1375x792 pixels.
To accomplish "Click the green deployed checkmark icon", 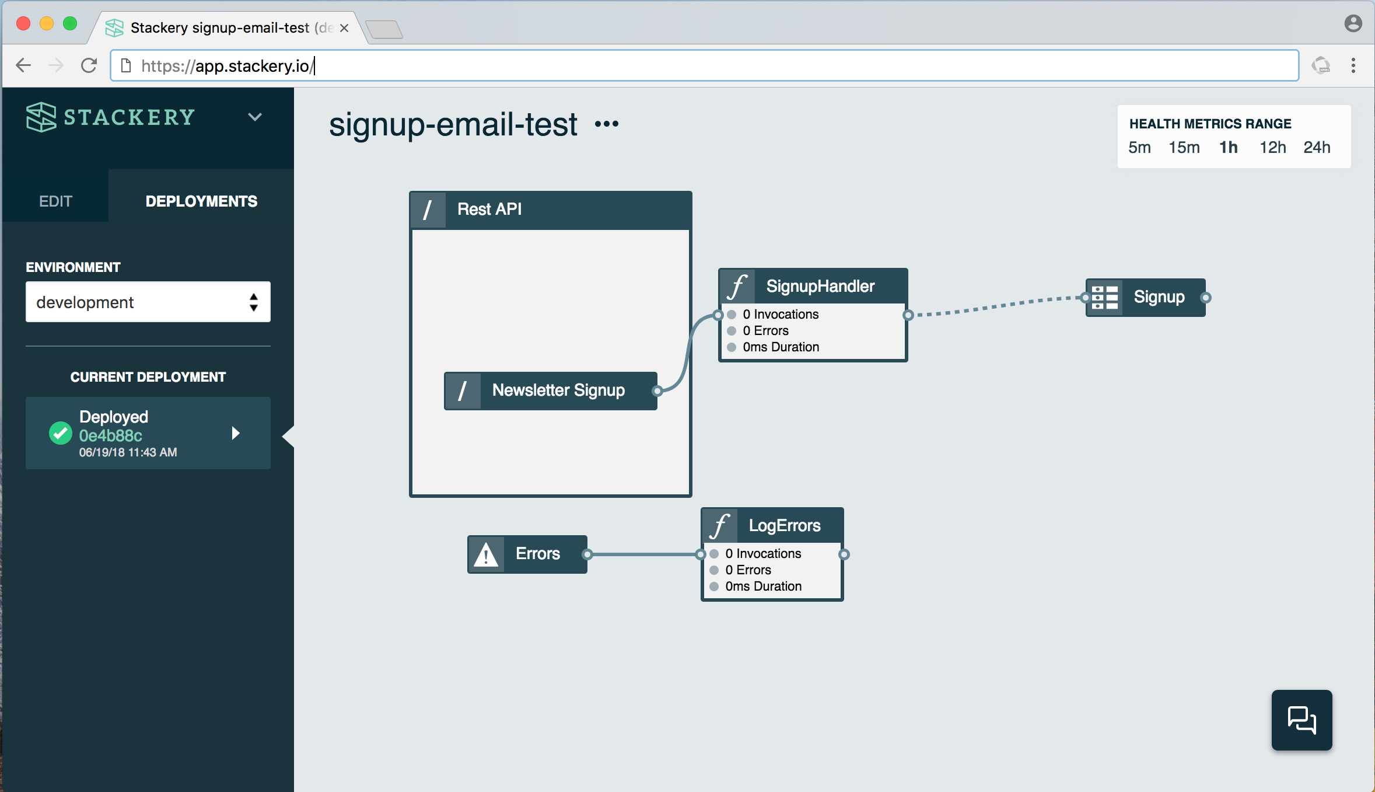I will (x=60, y=433).
